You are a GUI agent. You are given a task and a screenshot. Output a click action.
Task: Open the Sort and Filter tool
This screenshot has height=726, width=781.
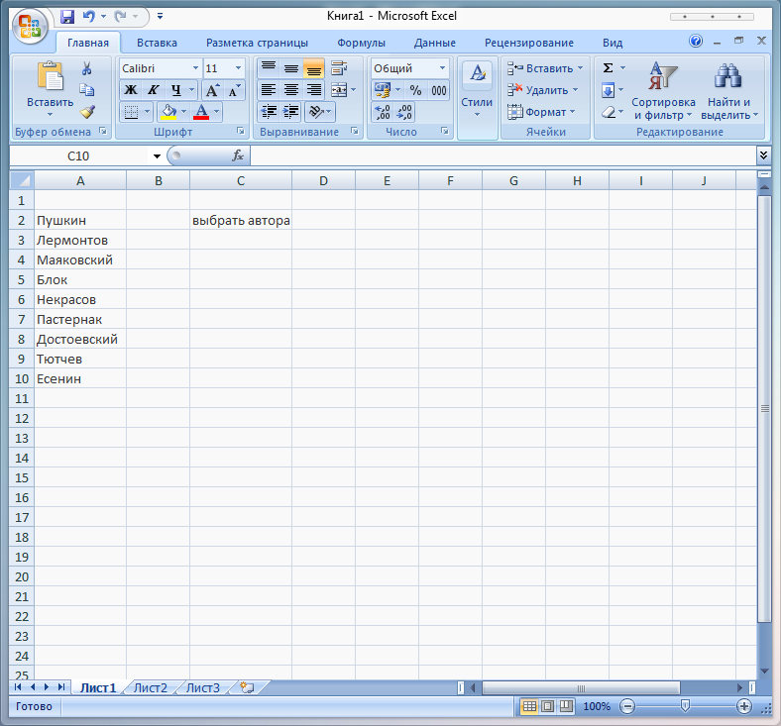[x=663, y=90]
